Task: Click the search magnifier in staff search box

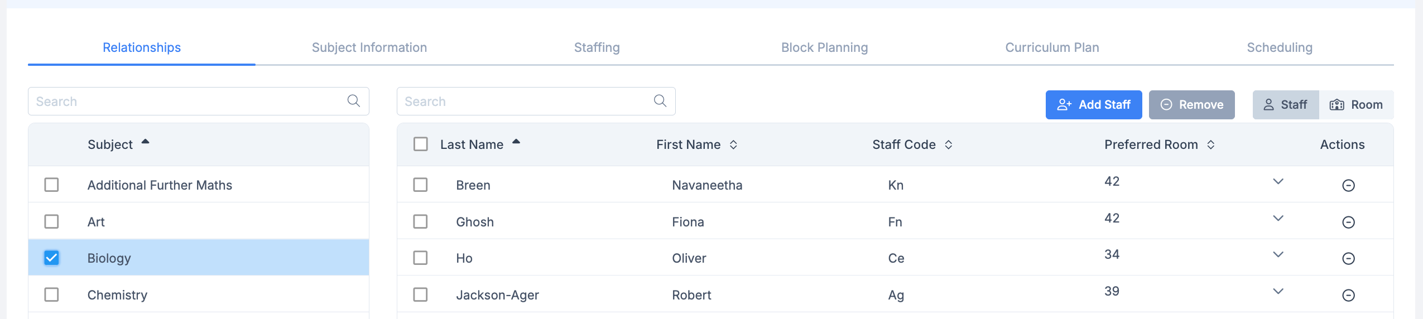Action: [660, 101]
